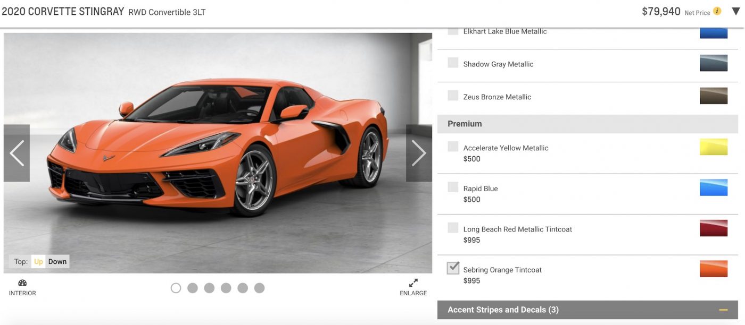
Task: Click the ENLARGE button
Action: click(413, 293)
